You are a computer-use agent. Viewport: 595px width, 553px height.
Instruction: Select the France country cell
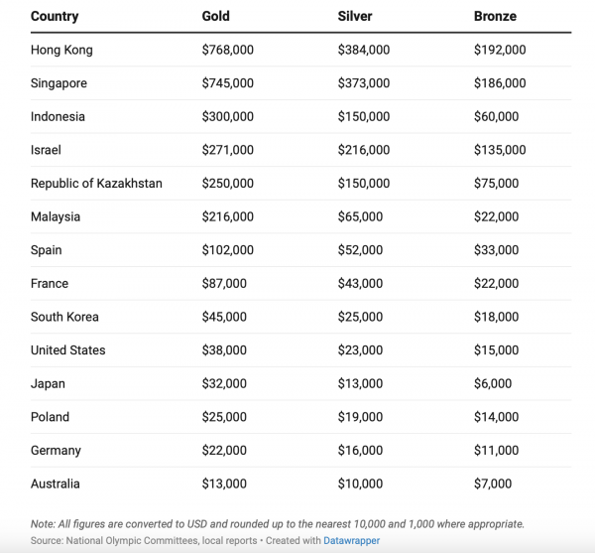[50, 284]
